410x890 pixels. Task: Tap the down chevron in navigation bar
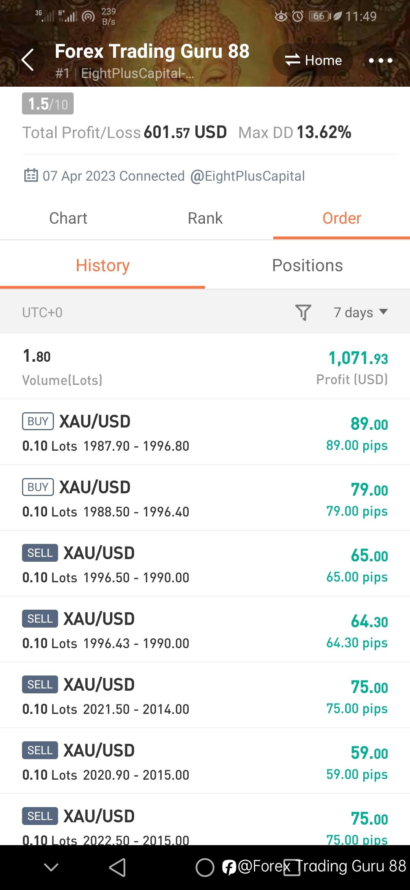point(51,867)
